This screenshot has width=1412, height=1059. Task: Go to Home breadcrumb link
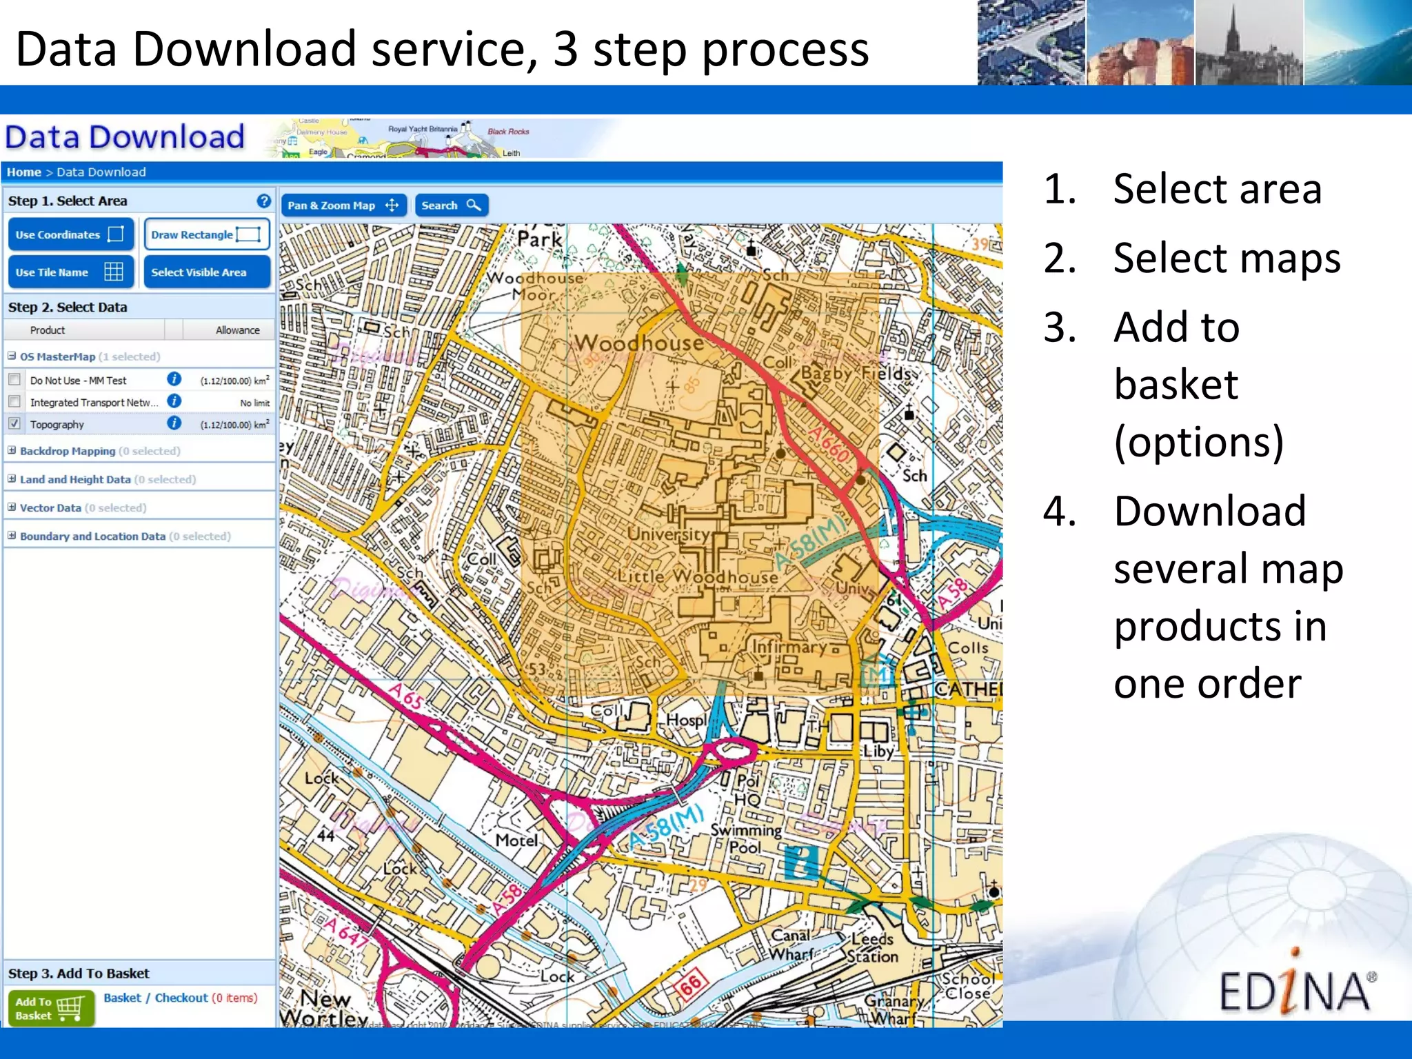[24, 172]
